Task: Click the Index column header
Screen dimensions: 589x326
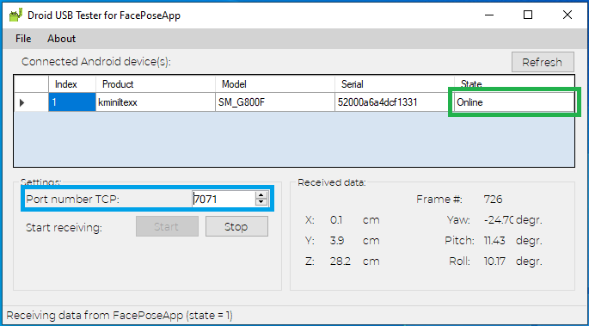Action: point(72,84)
